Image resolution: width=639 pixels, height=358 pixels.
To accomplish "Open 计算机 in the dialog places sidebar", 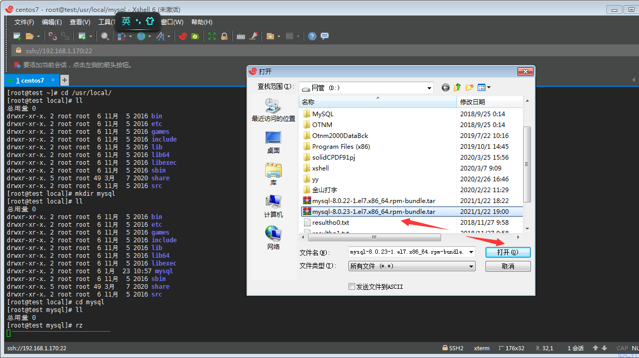I will [273, 206].
